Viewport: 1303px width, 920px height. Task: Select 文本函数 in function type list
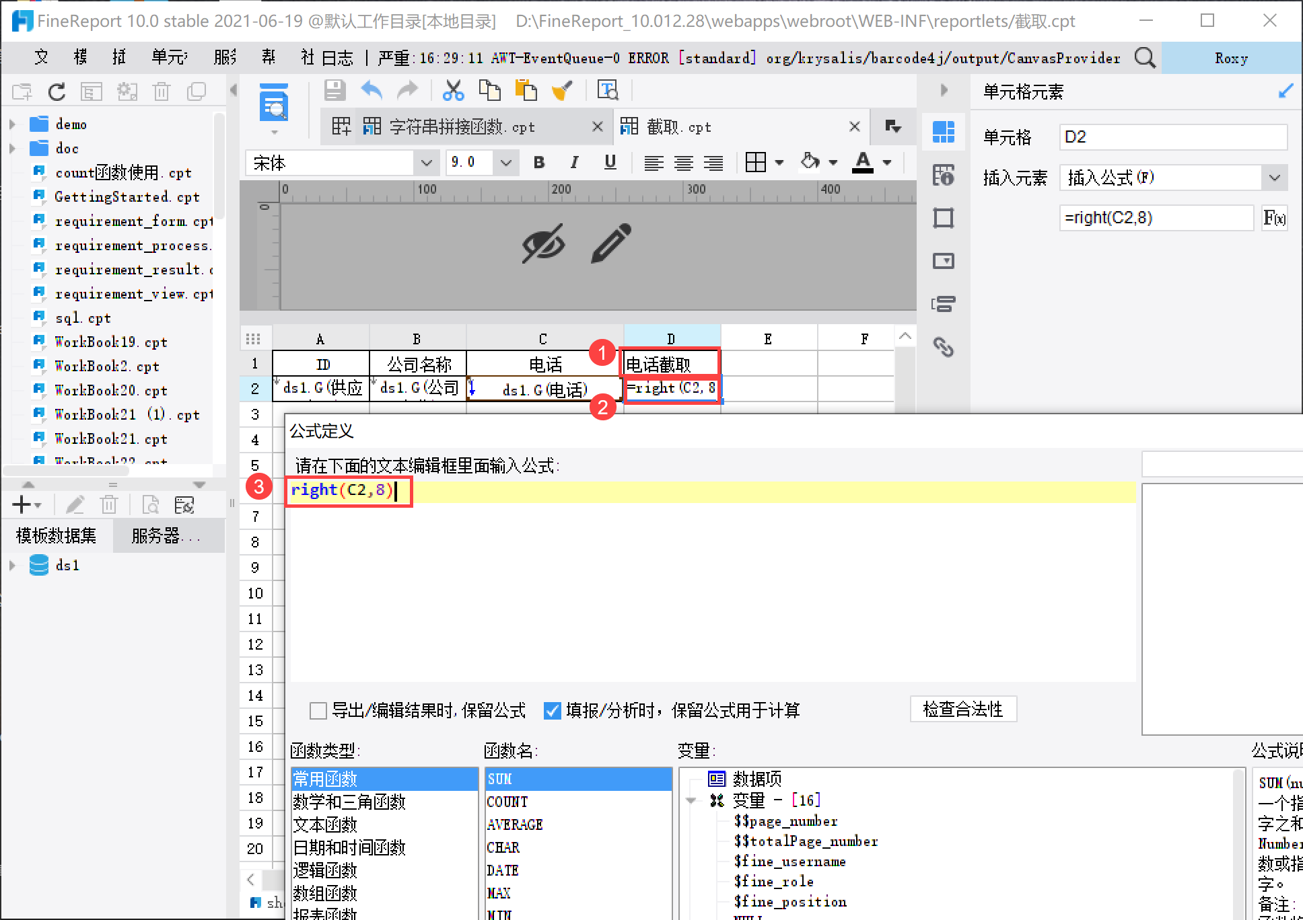click(326, 825)
